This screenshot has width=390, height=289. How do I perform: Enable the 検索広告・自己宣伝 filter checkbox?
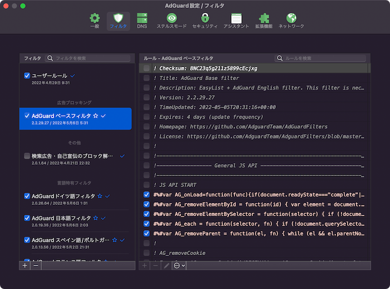(x=27, y=156)
